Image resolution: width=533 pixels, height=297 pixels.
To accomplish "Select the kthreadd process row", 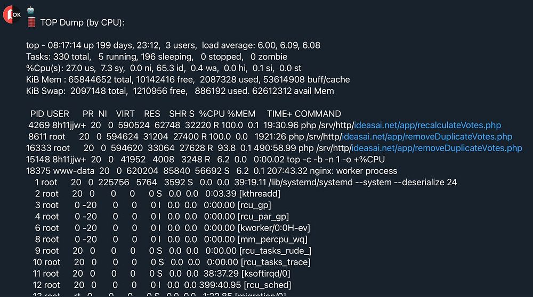I will pos(157,194).
